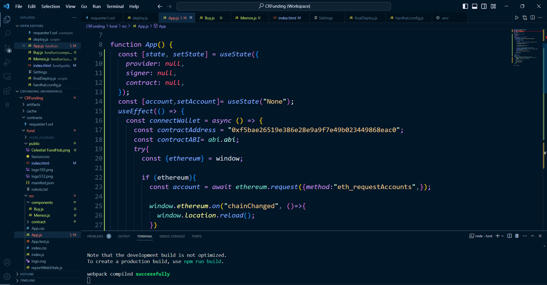Click the code minimap preview
The height and width of the screenshot is (285, 547).
[527, 47]
